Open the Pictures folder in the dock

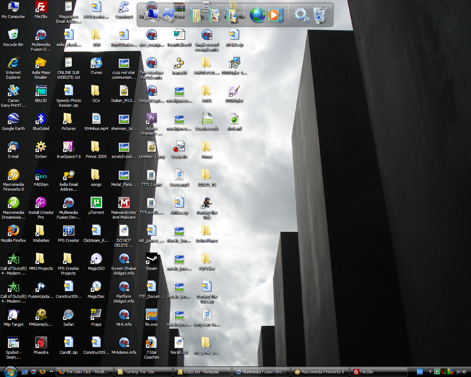(x=214, y=15)
